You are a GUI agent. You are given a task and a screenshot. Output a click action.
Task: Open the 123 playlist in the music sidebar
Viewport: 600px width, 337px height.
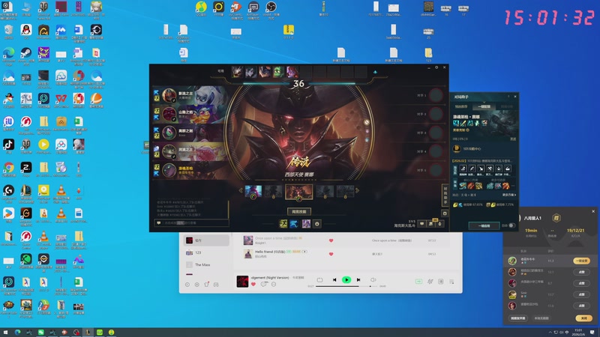pyautogui.click(x=206, y=252)
